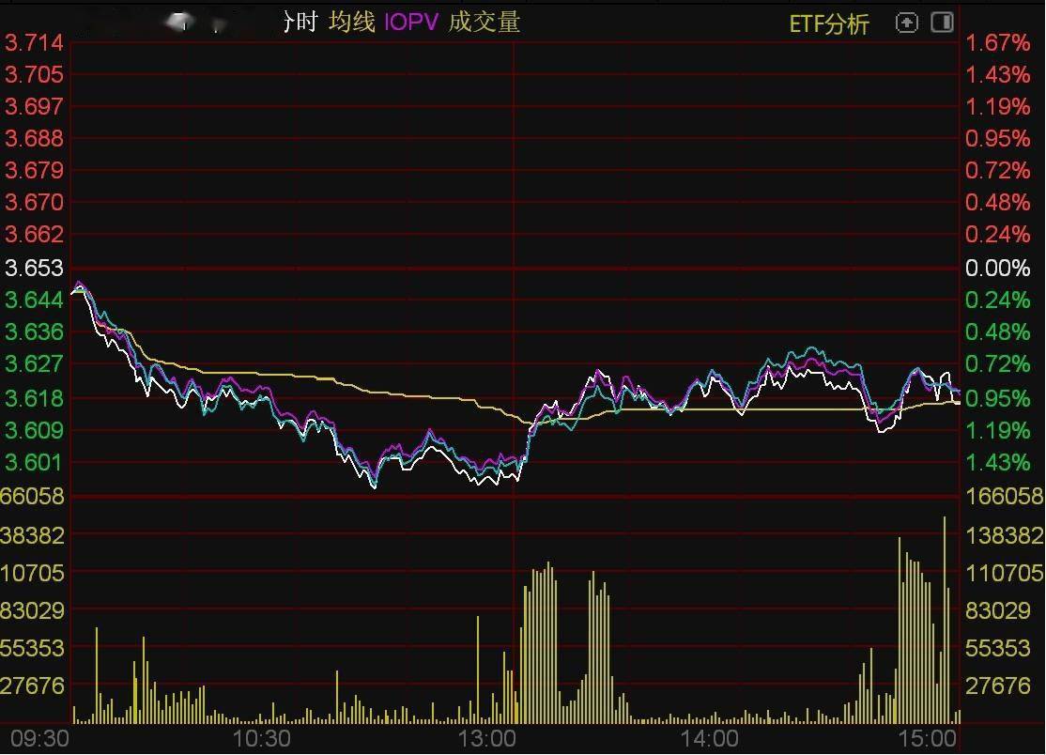This screenshot has width=1046, height=755.
Task: Click the 138382 volume axis label
Action: [x=1004, y=535]
